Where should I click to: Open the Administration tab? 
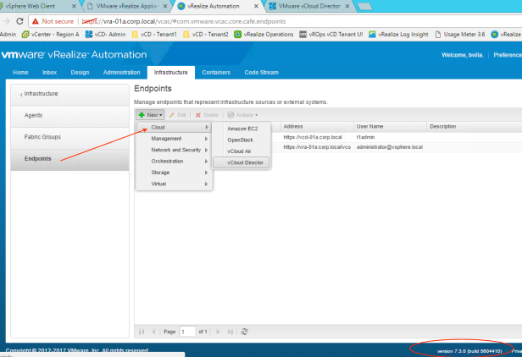coord(121,73)
